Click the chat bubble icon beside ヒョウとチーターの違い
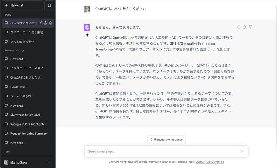Viewport: 277px width, 168px height. pos(6,68)
